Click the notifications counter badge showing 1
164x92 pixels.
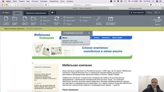53,13
